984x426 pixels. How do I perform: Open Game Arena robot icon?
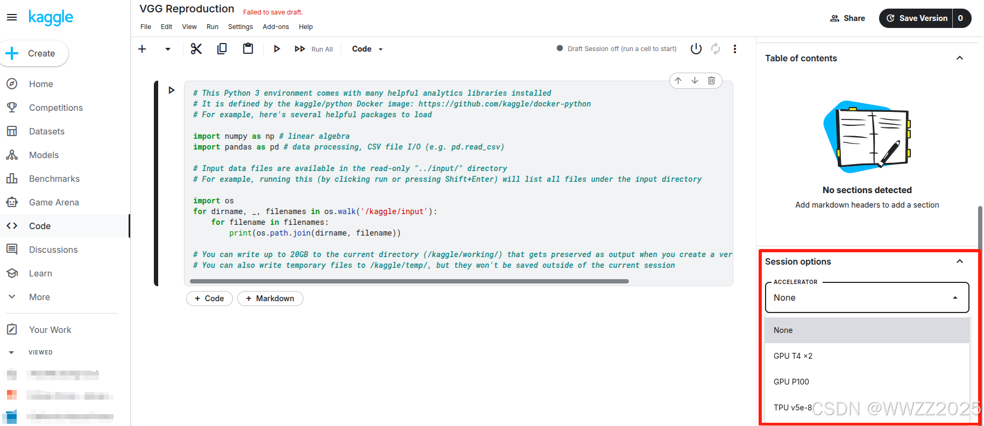12,202
